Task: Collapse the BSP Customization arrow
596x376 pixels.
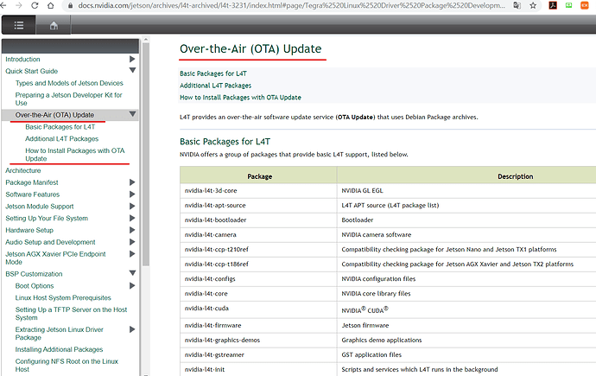Action: pyautogui.click(x=132, y=273)
